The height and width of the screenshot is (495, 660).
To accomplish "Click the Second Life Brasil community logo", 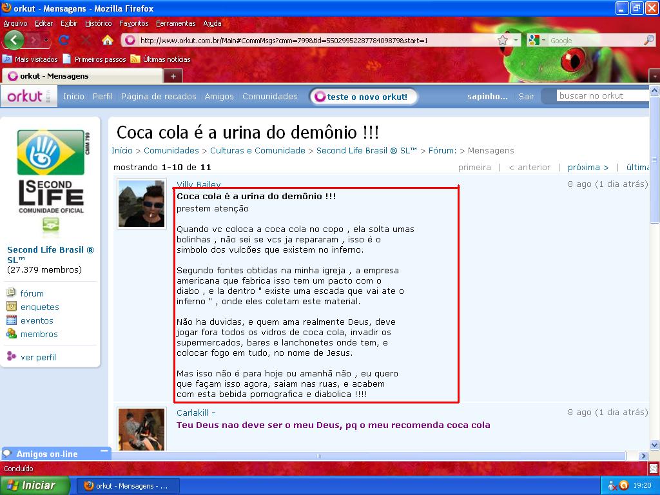I will tap(51, 171).
